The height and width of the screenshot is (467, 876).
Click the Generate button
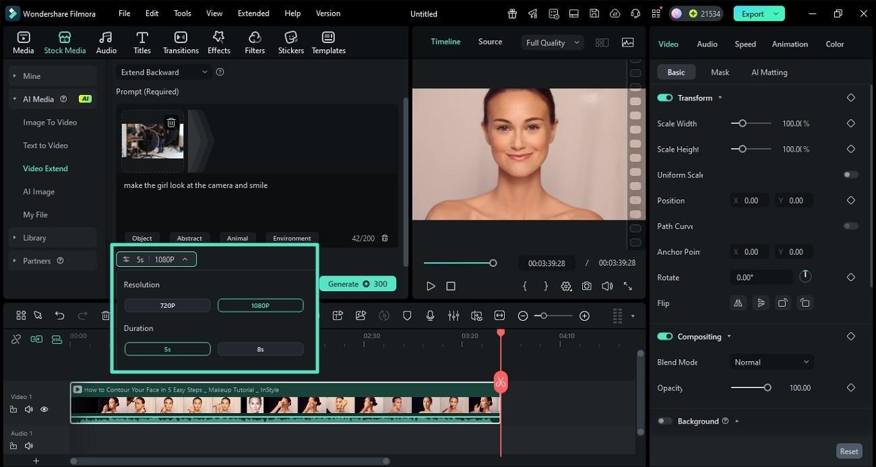[358, 284]
